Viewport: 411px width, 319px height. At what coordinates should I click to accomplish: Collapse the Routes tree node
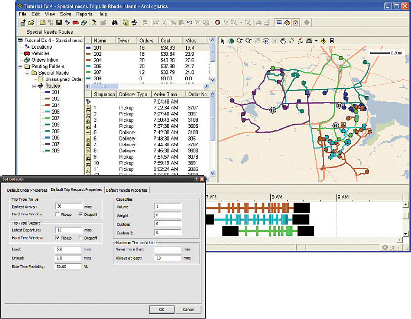click(x=34, y=86)
